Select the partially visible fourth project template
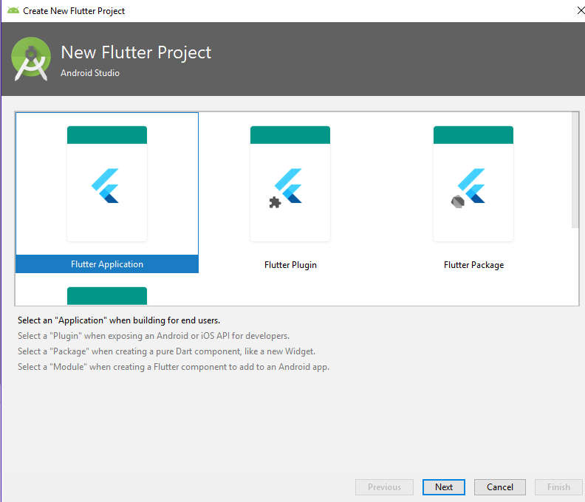The image size is (585, 502). (x=107, y=296)
